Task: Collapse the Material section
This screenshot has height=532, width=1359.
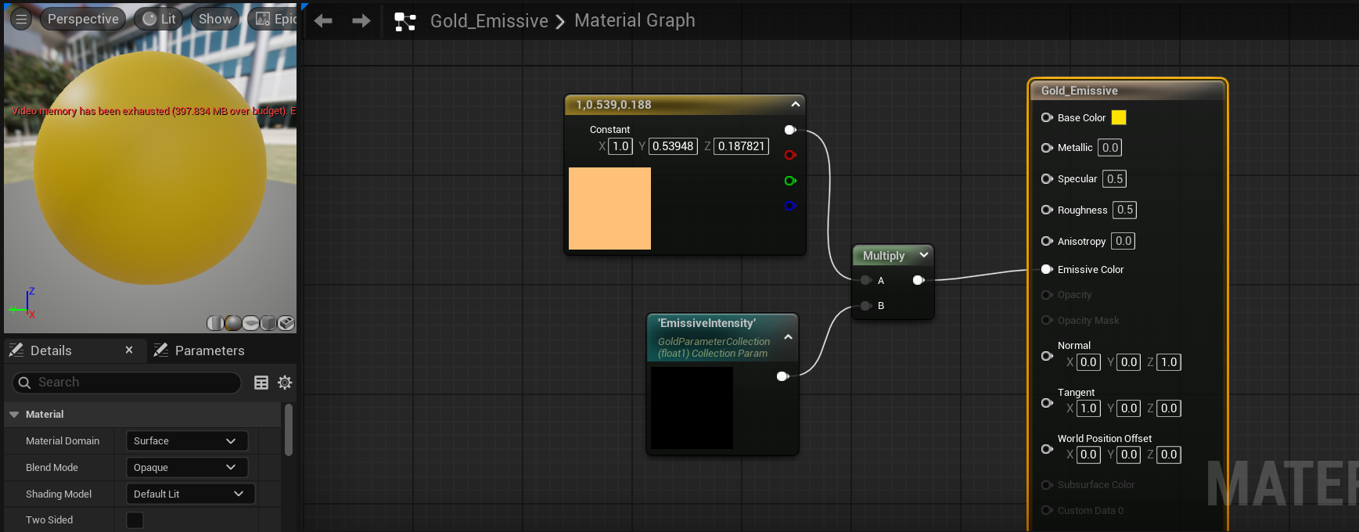Action: click(x=14, y=415)
